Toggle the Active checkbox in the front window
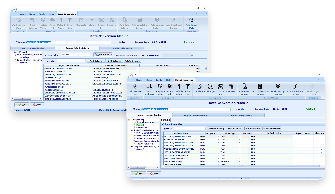The width and height of the screenshot is (335, 194). click(237, 109)
